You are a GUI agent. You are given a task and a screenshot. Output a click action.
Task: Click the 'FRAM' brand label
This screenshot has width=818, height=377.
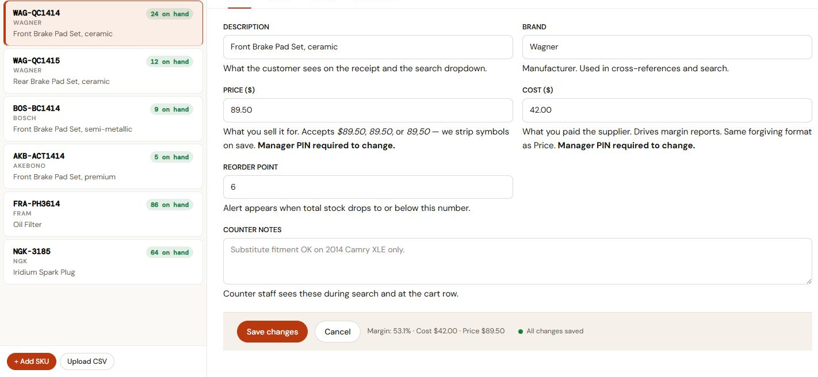coord(22,214)
